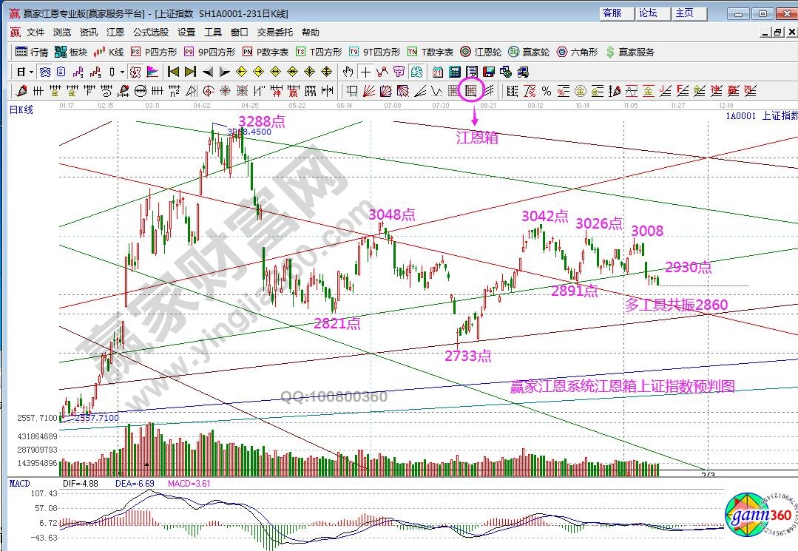
Task: Open the 江恩 menu
Action: [115, 33]
